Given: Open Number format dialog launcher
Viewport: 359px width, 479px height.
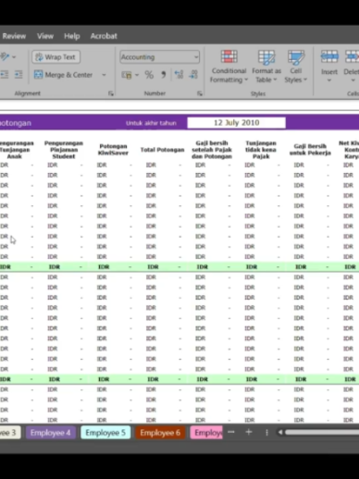Looking at the screenshot, I should (200, 93).
